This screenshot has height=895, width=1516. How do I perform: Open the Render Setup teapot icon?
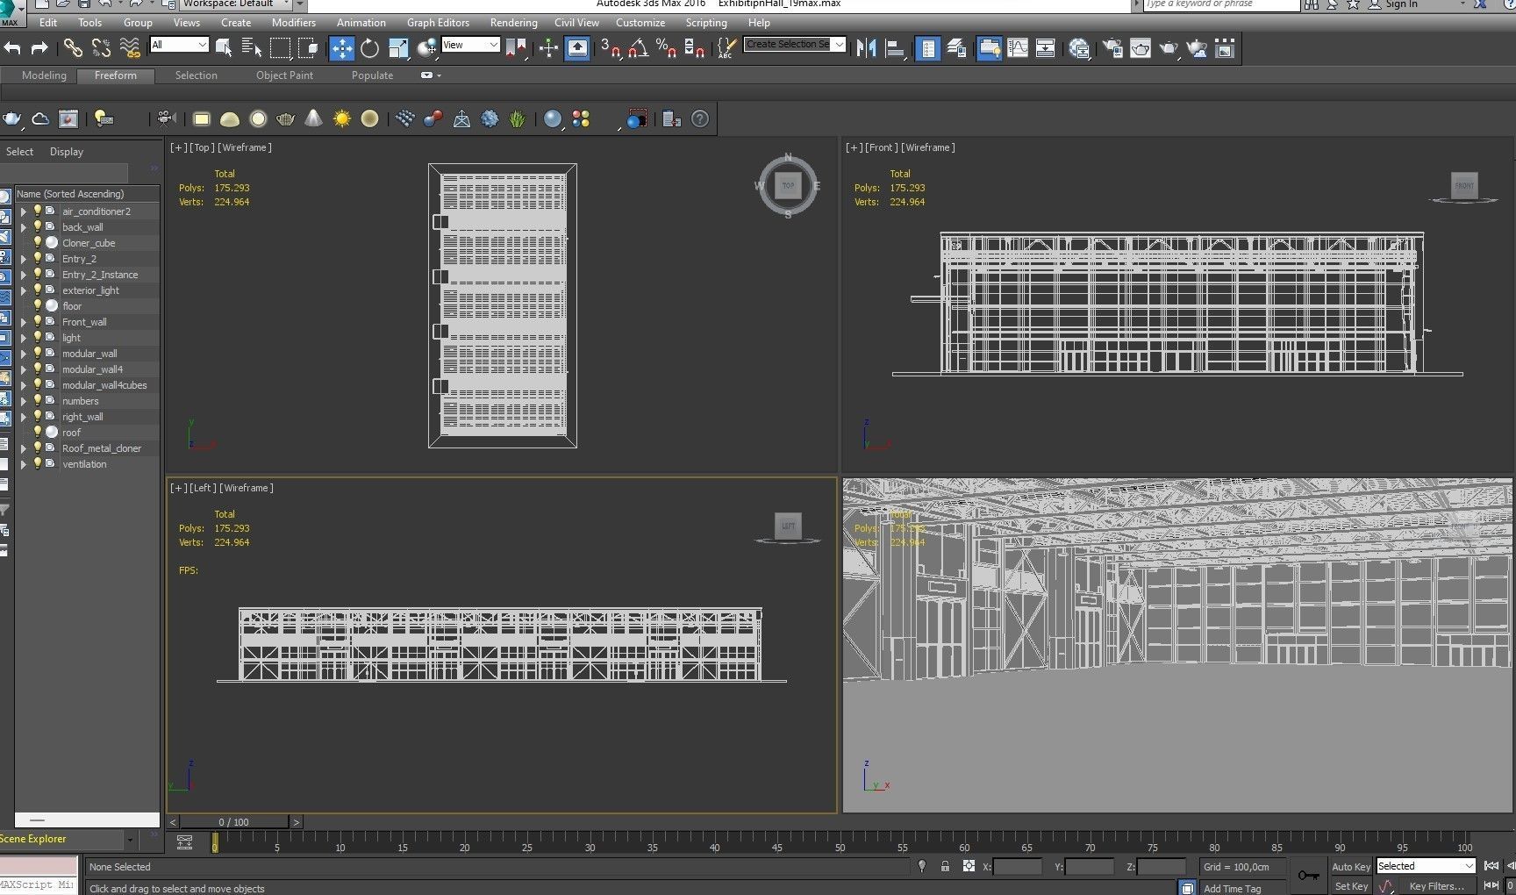[1112, 48]
